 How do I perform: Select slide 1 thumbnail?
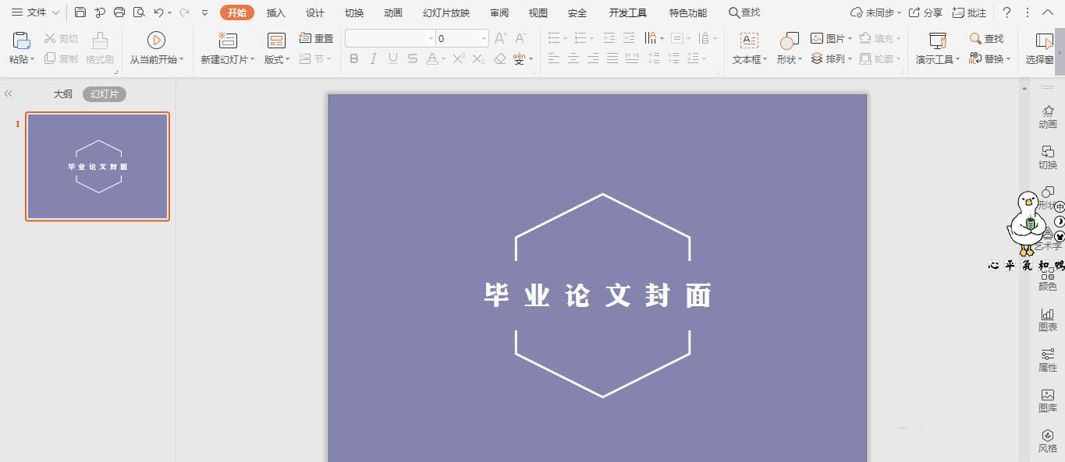tap(98, 167)
